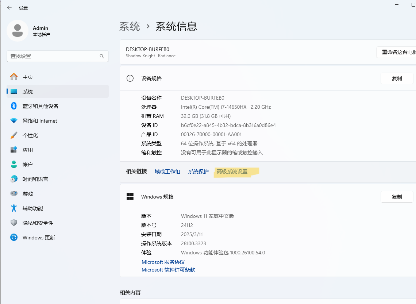Go to 个性化 settings
Image resolution: width=416 pixels, height=304 pixels.
(x=58, y=135)
